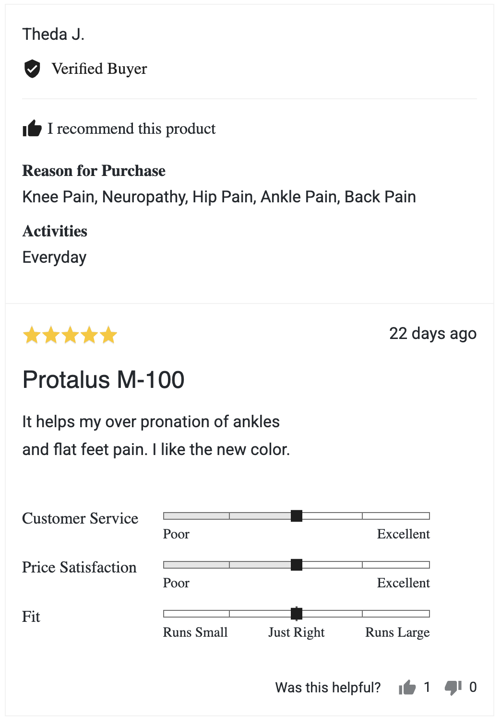This screenshot has width=501, height=724.
Task: Click the second yellow rating star
Action: point(51,335)
